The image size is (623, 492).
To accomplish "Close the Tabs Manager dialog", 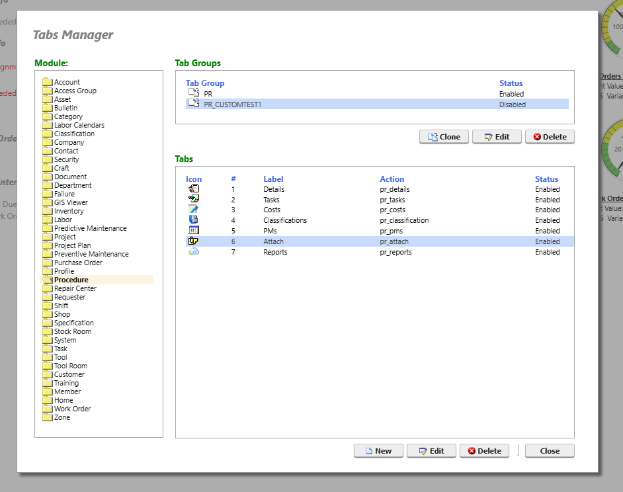I will (x=550, y=450).
